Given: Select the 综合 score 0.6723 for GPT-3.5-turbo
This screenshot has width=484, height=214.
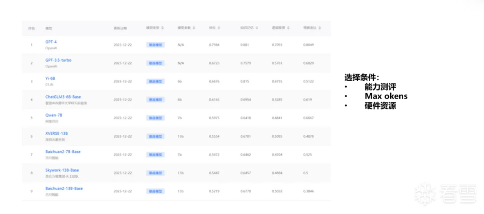Looking at the screenshot, I should pyautogui.click(x=214, y=63).
